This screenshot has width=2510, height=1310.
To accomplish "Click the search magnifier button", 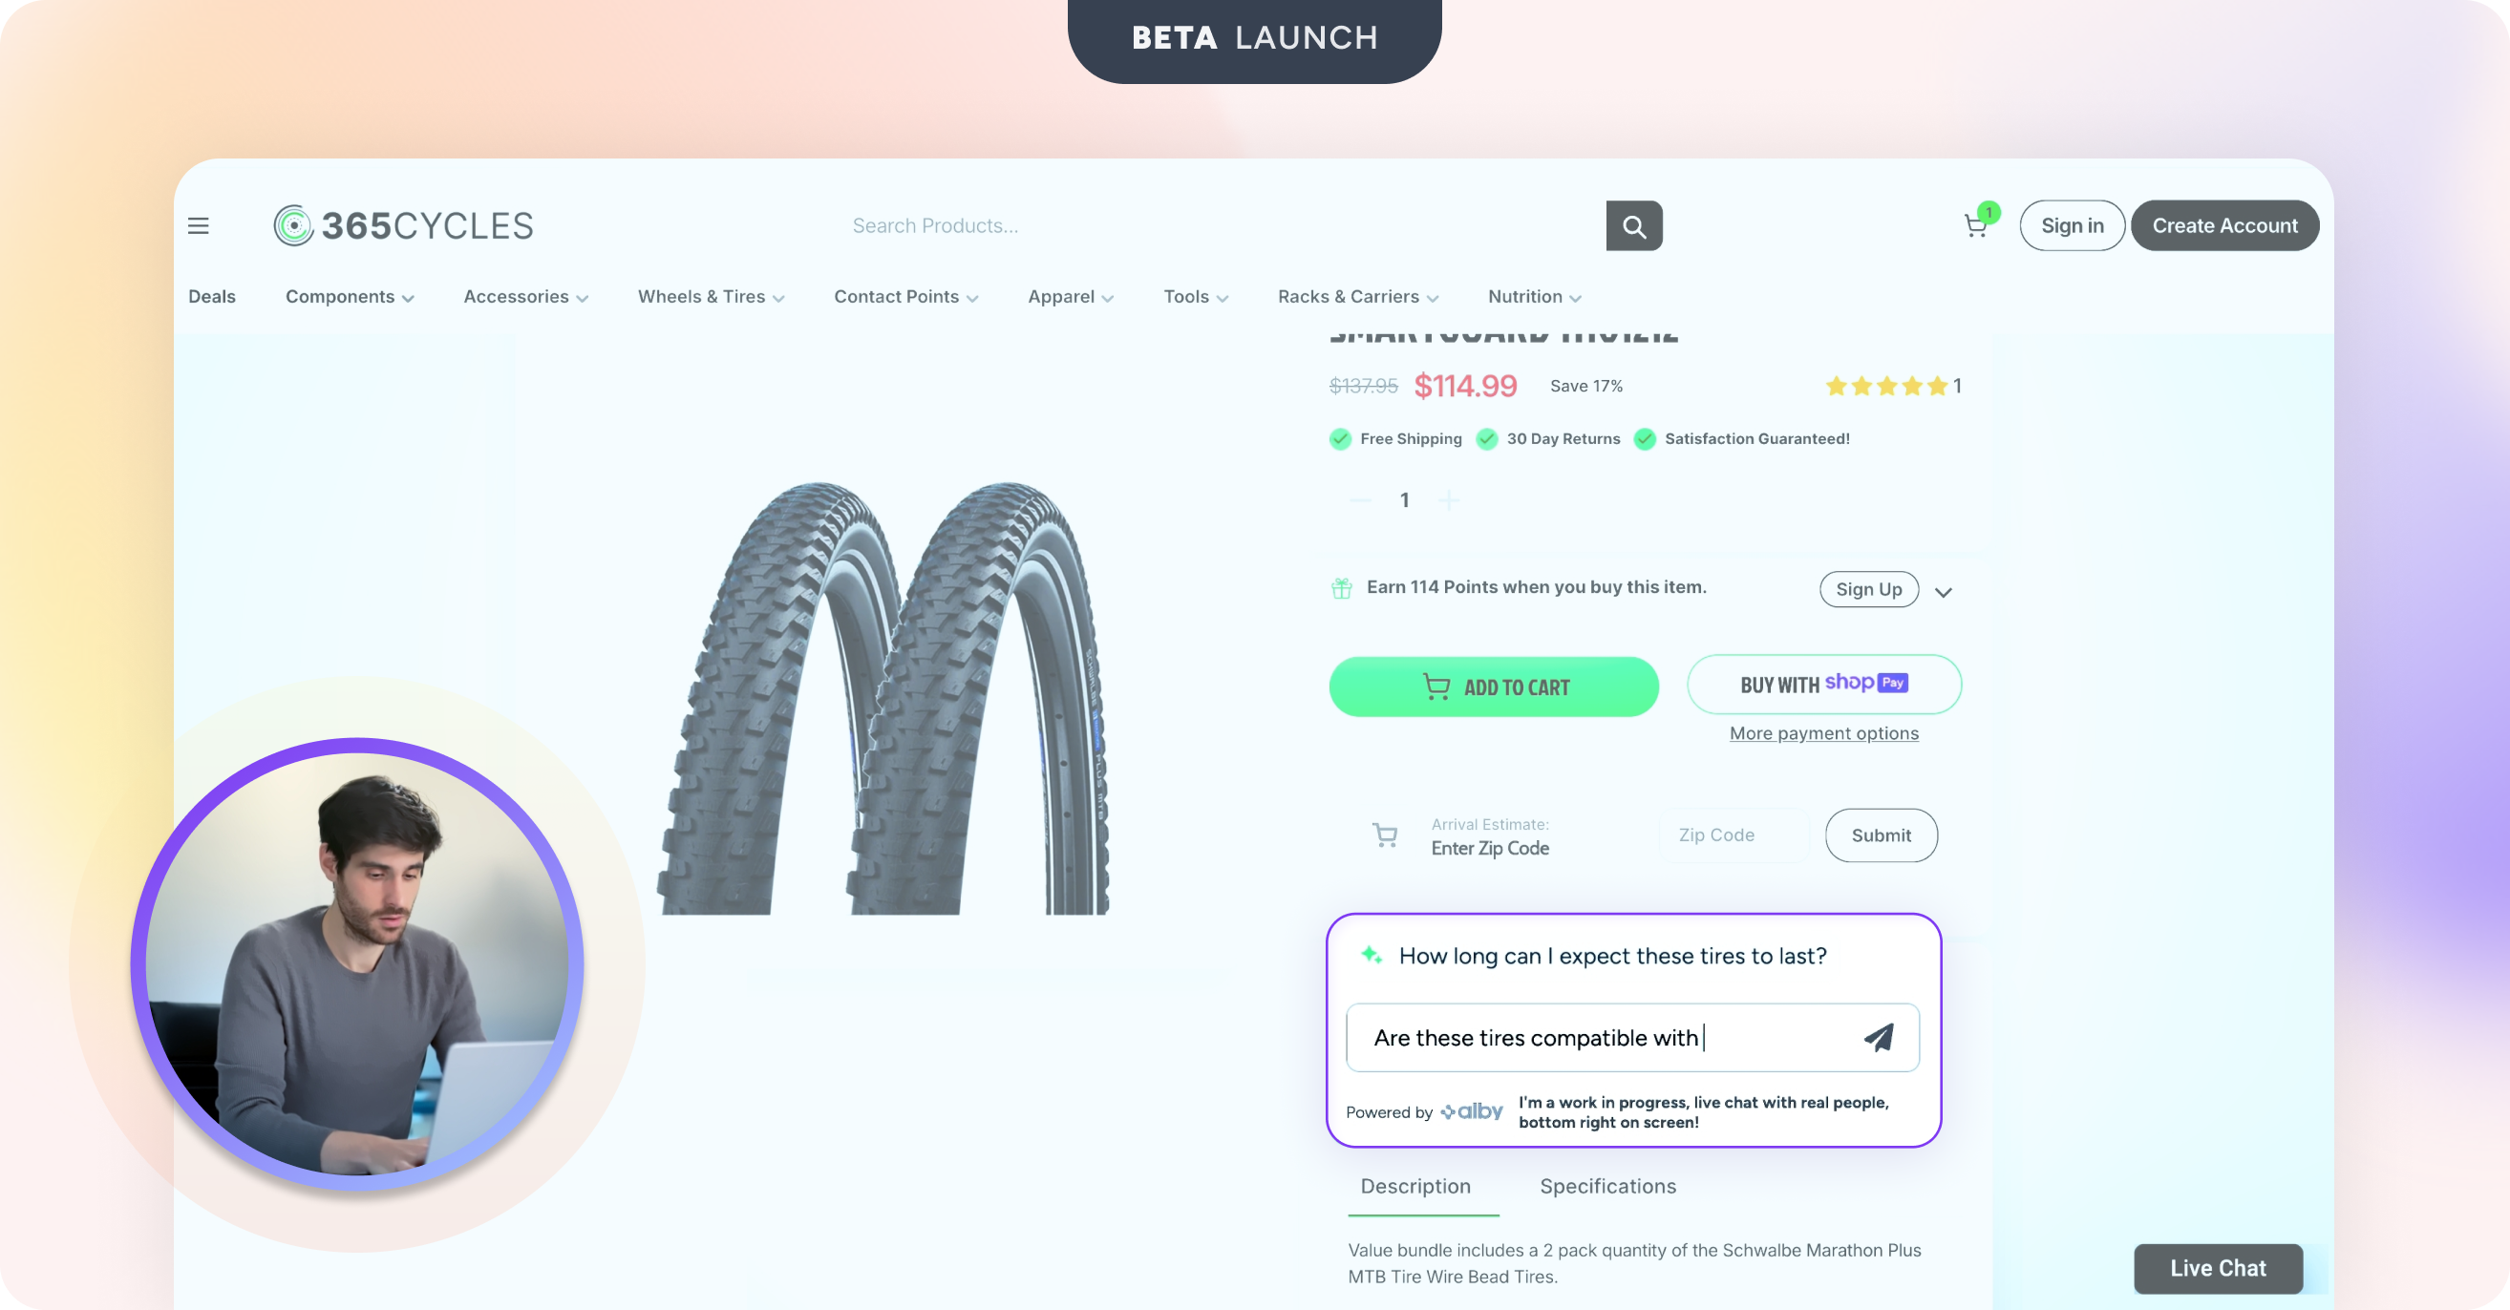I will (x=1634, y=226).
